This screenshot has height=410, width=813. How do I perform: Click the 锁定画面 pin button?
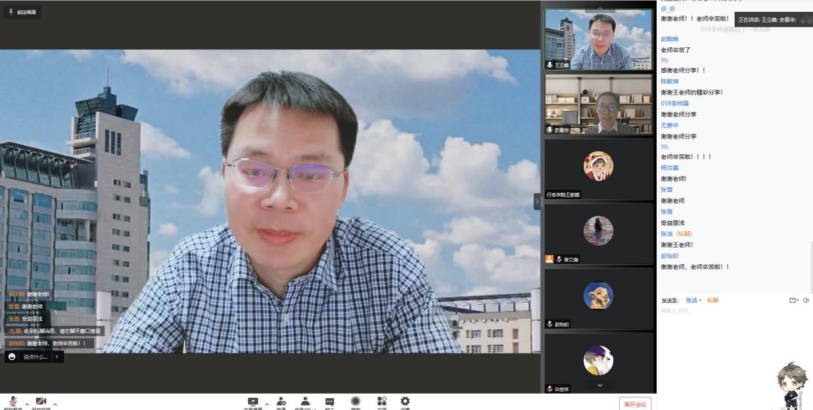click(22, 12)
